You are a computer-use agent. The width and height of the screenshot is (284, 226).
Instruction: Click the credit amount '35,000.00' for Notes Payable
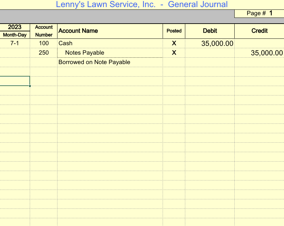259,53
